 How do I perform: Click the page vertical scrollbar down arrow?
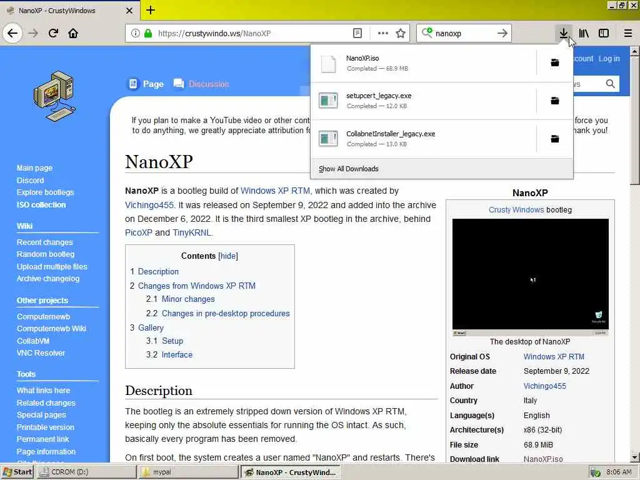pos(635,457)
